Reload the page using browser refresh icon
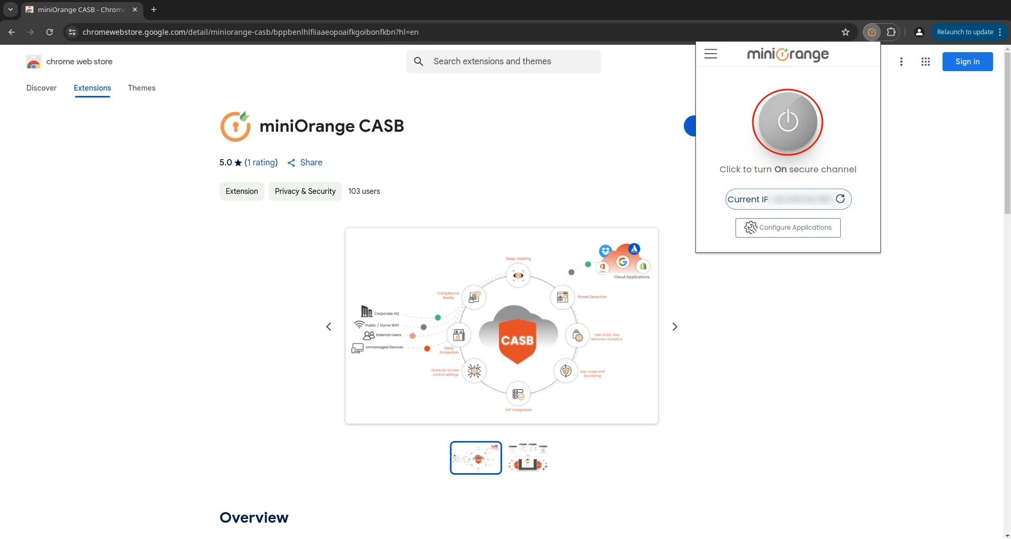 (50, 32)
